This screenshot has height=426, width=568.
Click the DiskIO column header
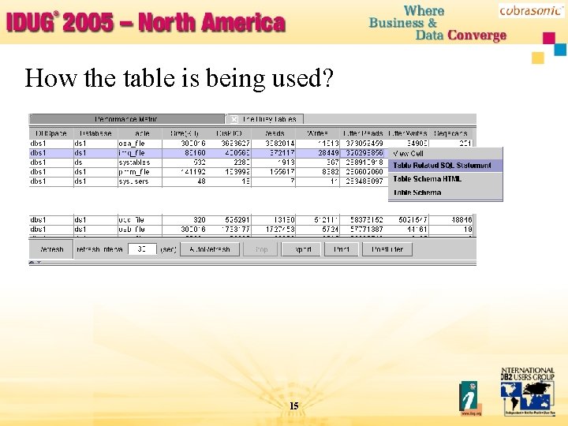pyautogui.click(x=229, y=133)
